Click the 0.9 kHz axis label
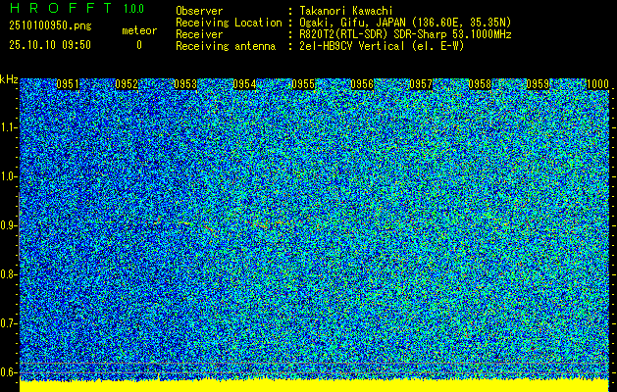617x392 pixels. click(8, 225)
